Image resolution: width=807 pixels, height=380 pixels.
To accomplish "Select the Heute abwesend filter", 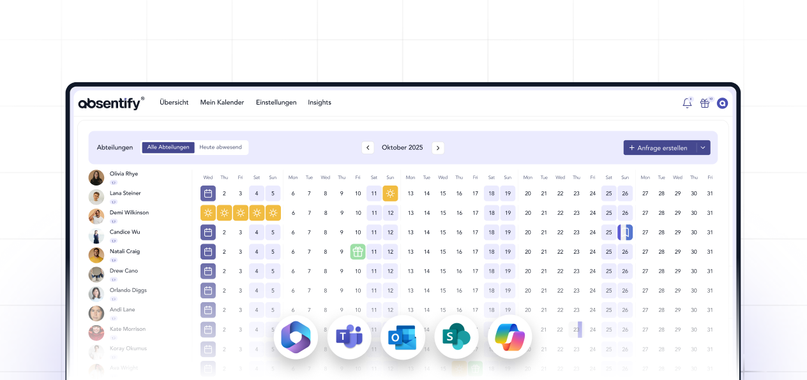I will coord(221,147).
